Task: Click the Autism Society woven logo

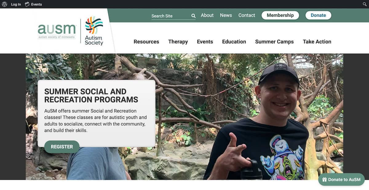Action: [x=94, y=31]
